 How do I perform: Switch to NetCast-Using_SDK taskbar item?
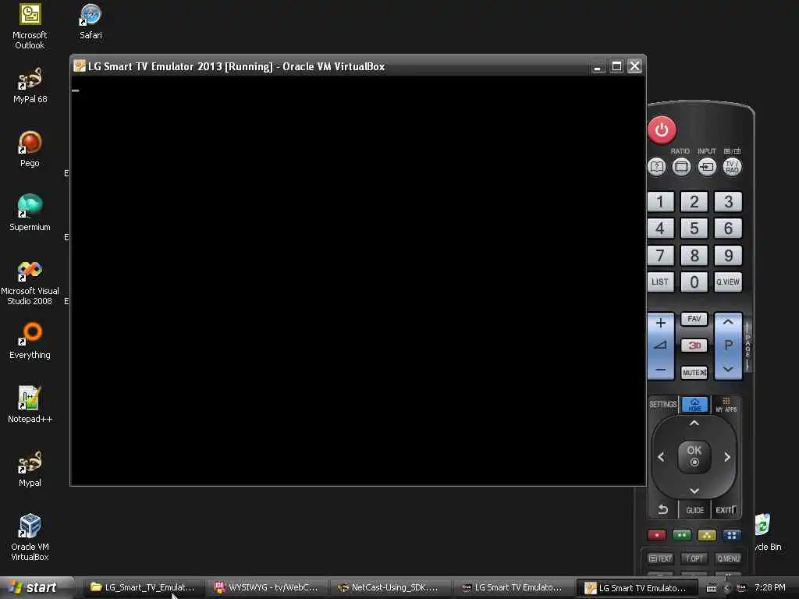click(390, 588)
